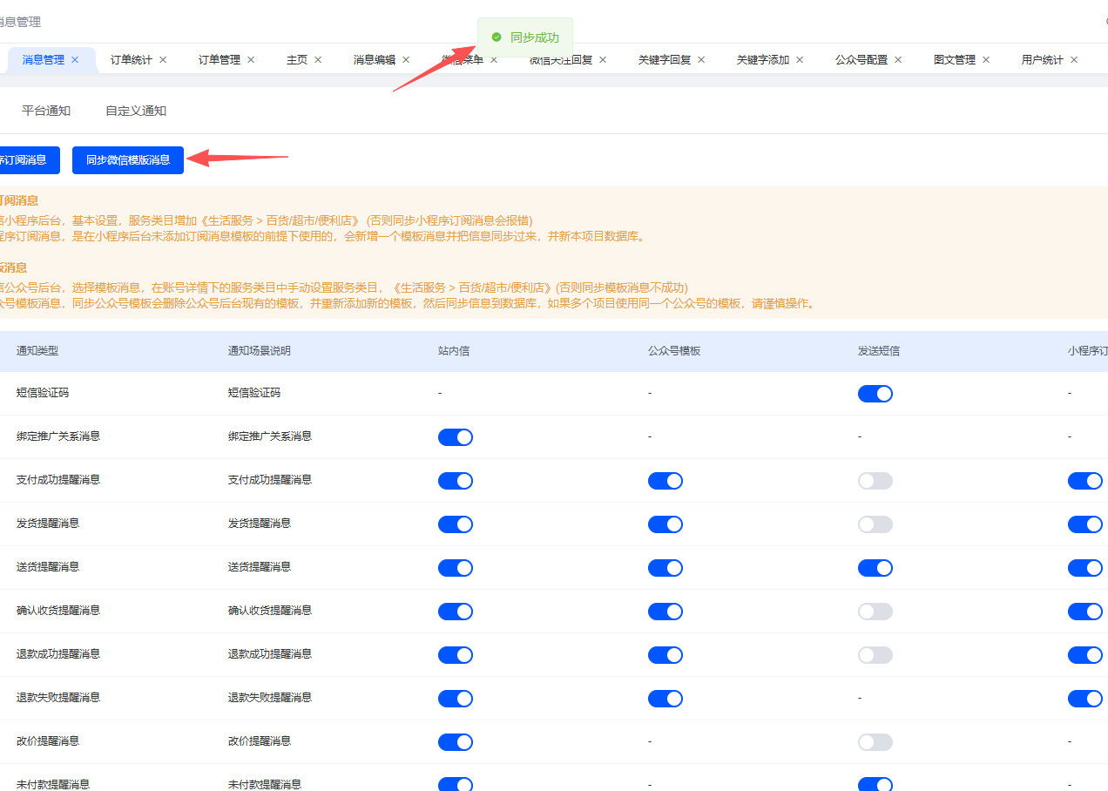Toggle 公众号模板 switch for 支付成功提醒消息
1108x791 pixels.
coord(665,481)
